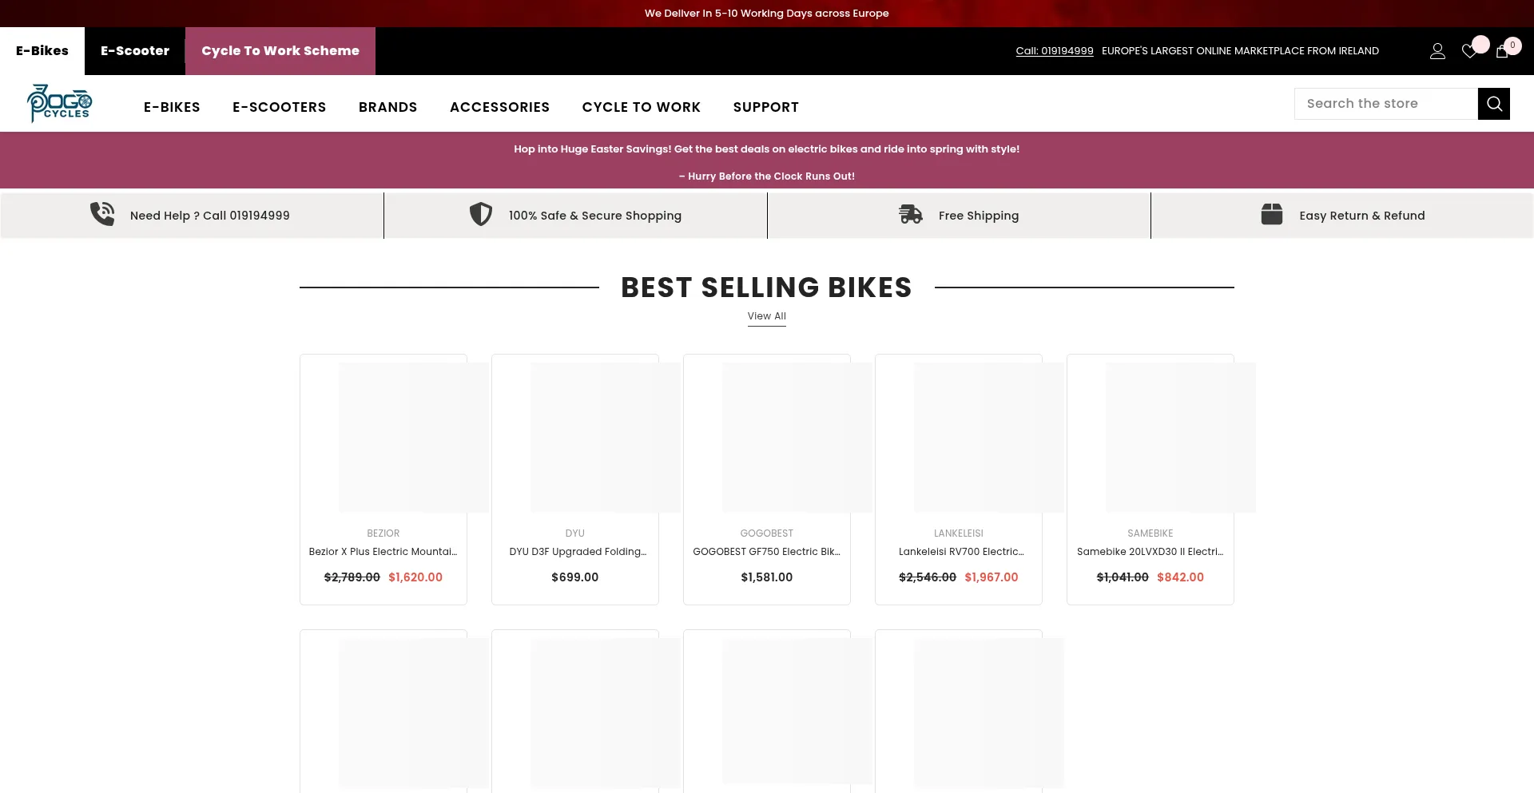Click the $2,546.00 crossed-out price
The height and width of the screenshot is (793, 1534).
click(x=928, y=577)
